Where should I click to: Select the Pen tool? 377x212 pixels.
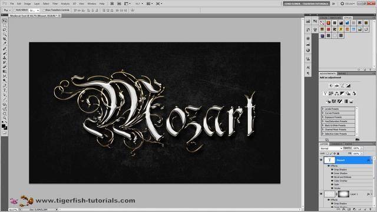pos(4,85)
